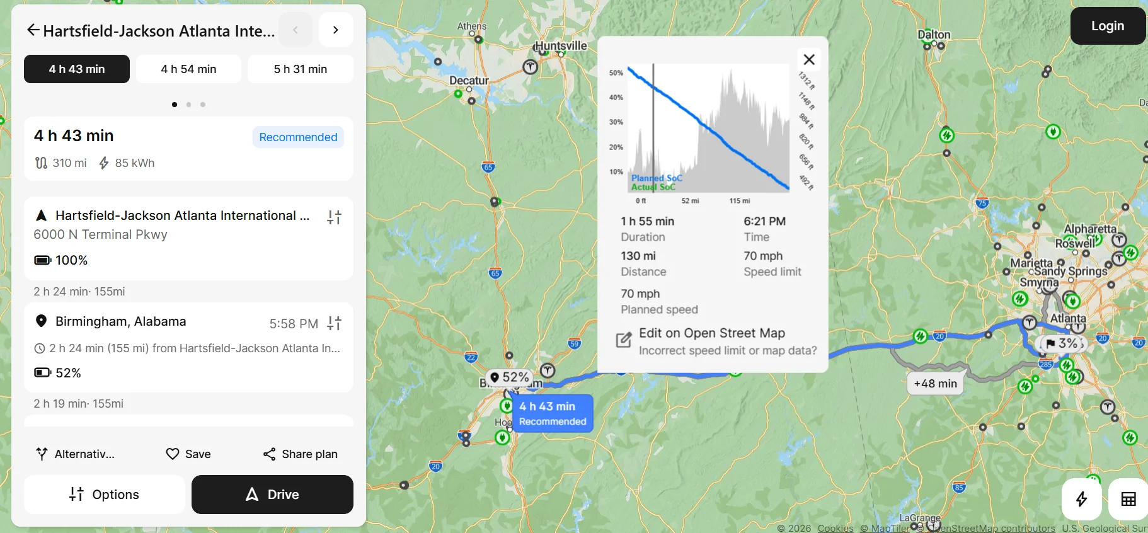This screenshot has height=533, width=1148.
Task: Show previous route with left chevron
Action: pyautogui.click(x=296, y=30)
